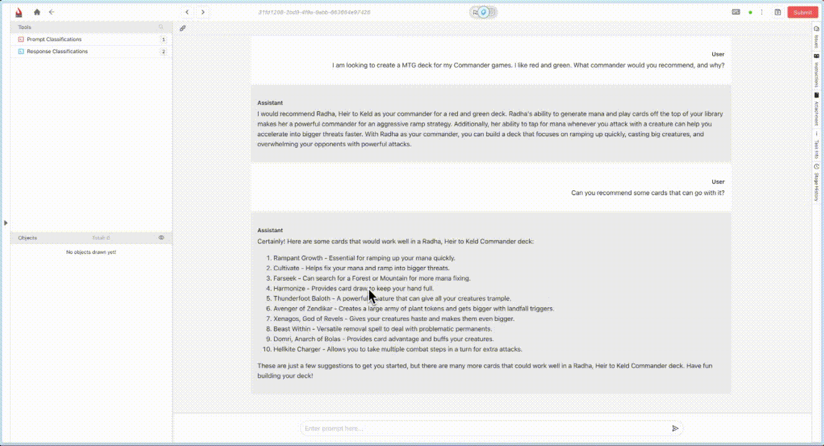Image resolution: width=824 pixels, height=446 pixels.
Task: Click the red Submit button
Action: pos(802,12)
